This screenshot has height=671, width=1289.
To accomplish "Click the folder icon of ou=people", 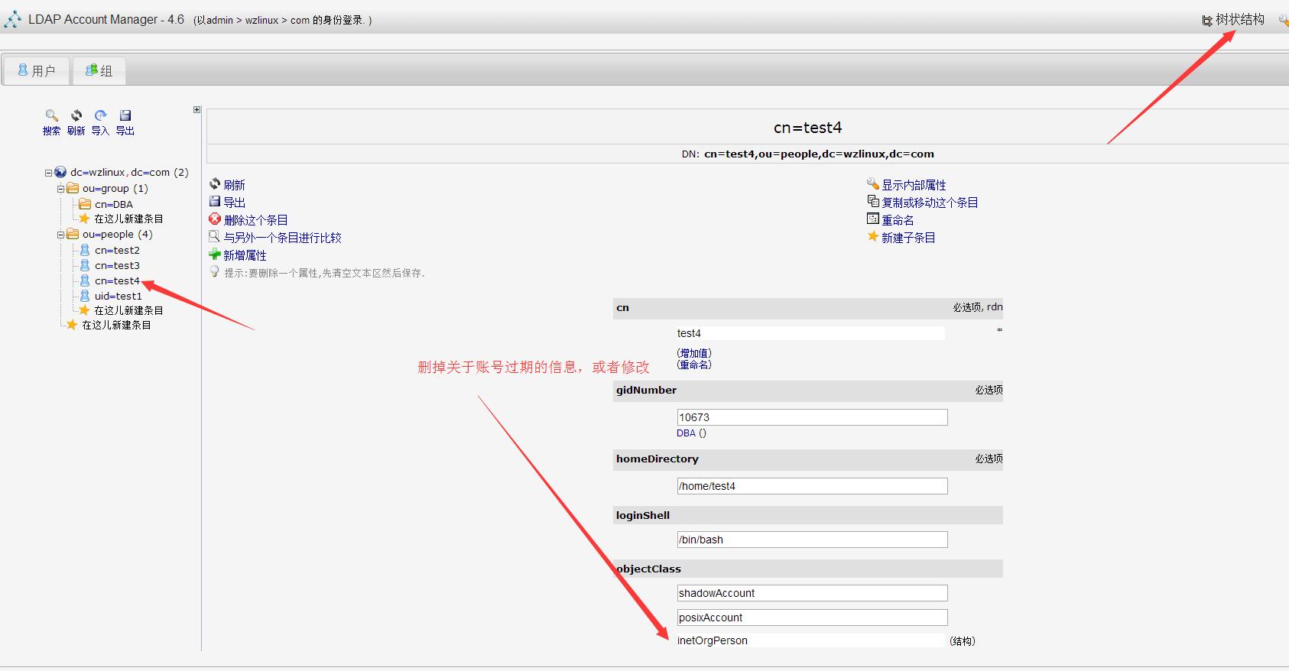I will 73,234.
